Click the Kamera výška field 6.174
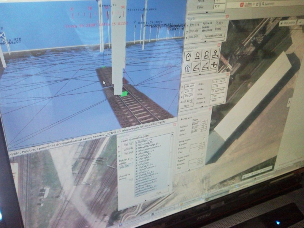304x228 pixels. point(219,86)
